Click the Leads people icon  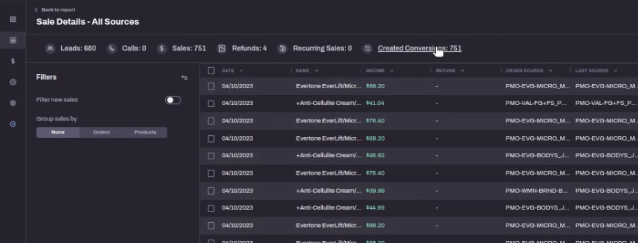[x=50, y=48]
